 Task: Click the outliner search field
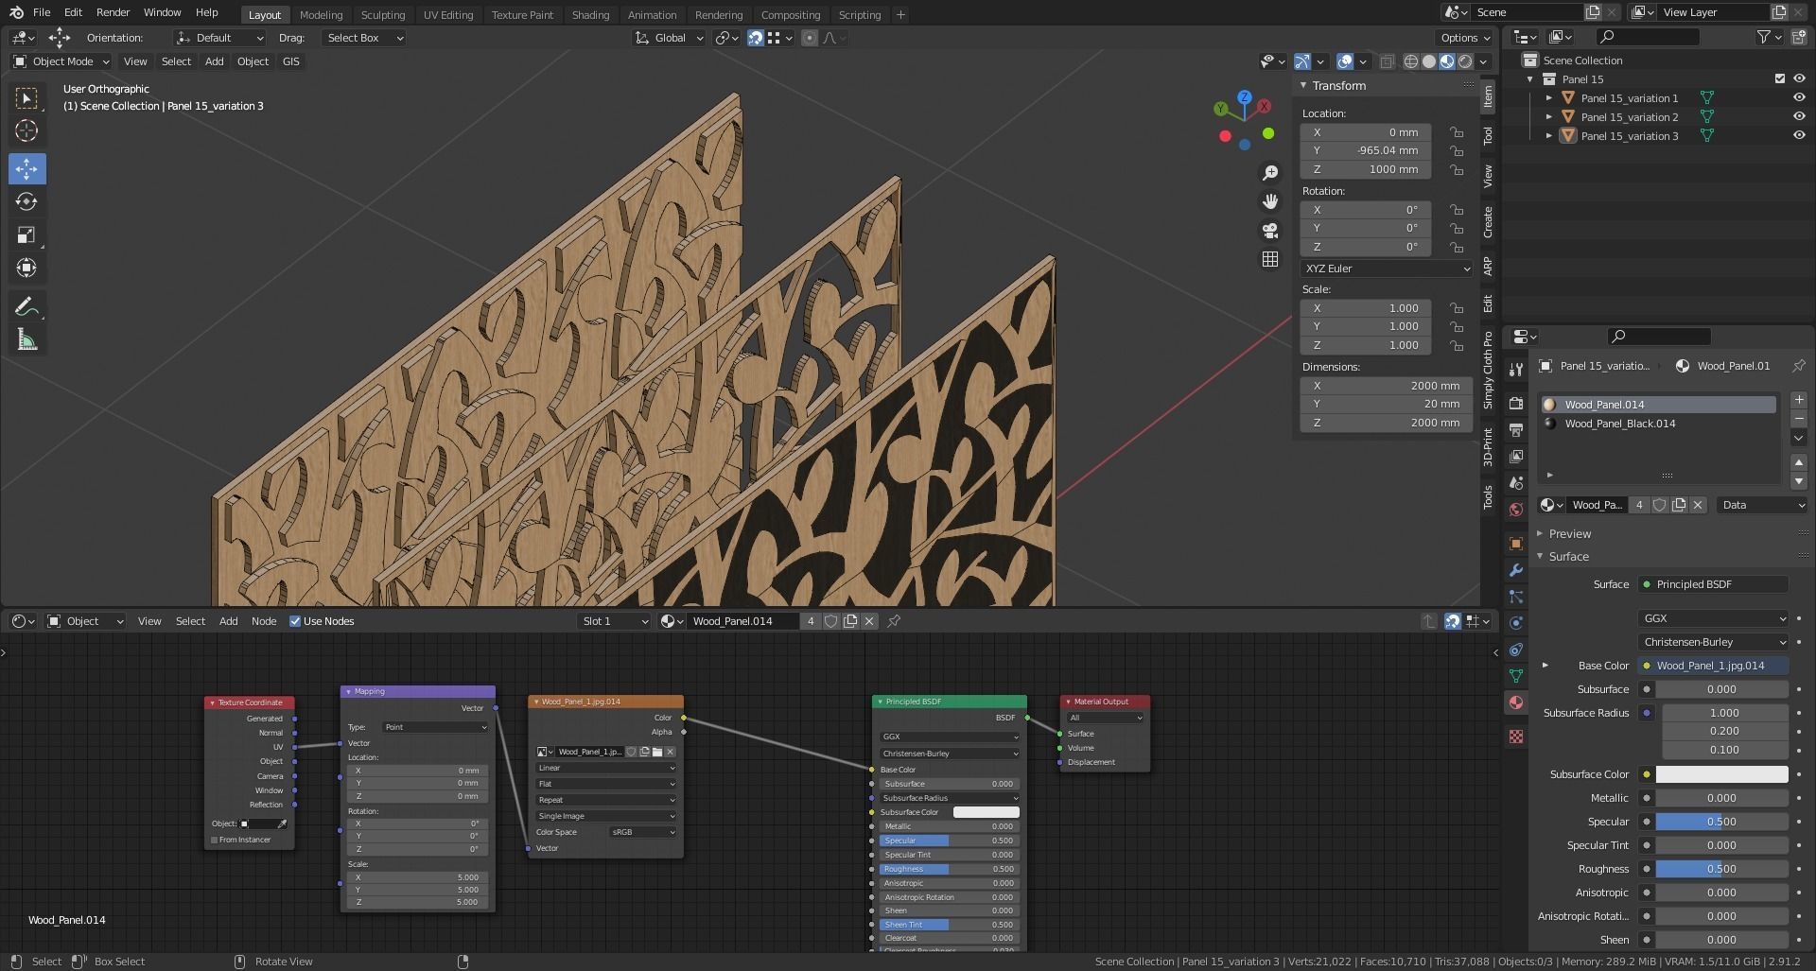(1647, 37)
